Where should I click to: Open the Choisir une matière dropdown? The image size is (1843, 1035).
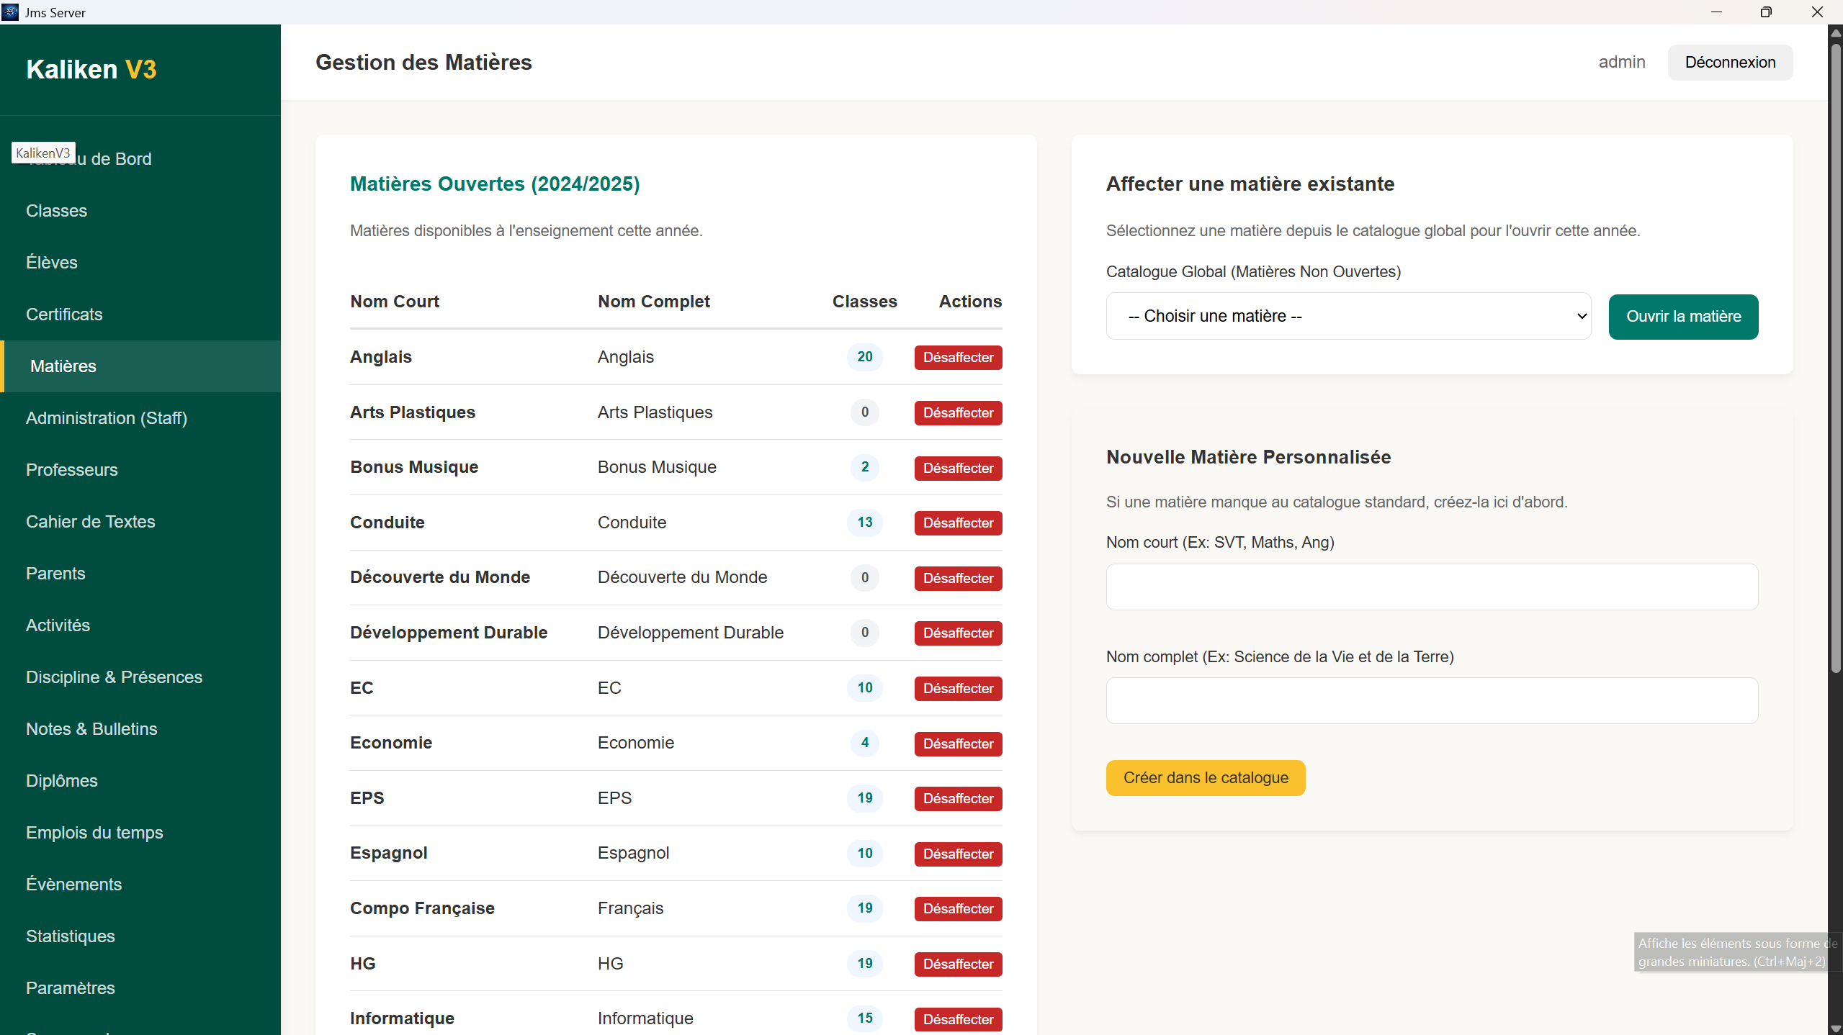pos(1348,316)
